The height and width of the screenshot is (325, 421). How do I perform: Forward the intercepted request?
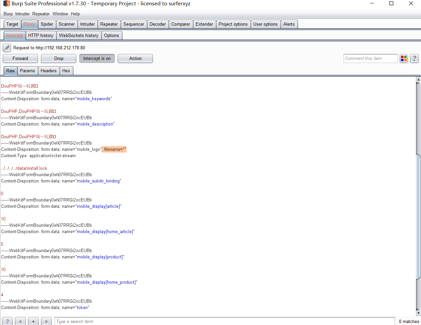(20, 58)
